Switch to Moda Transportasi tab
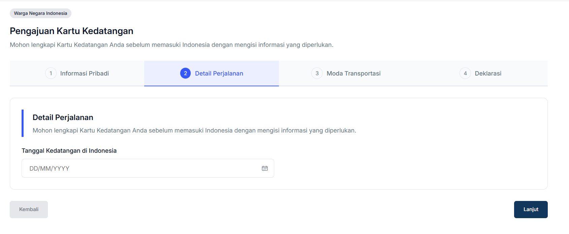This screenshot has width=569, height=234. point(353,74)
